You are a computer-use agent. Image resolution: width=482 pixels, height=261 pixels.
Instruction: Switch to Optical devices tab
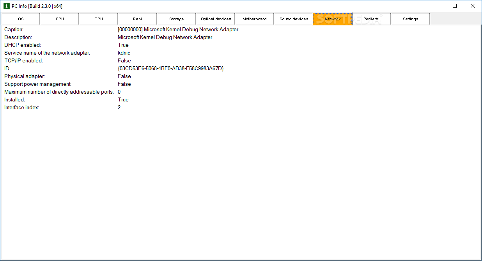216,19
